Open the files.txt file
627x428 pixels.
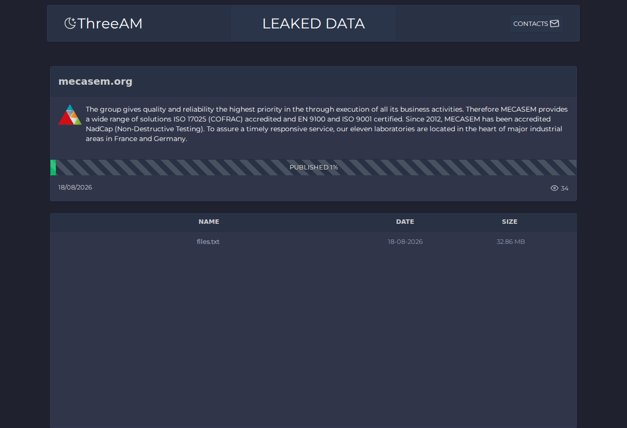click(x=208, y=242)
